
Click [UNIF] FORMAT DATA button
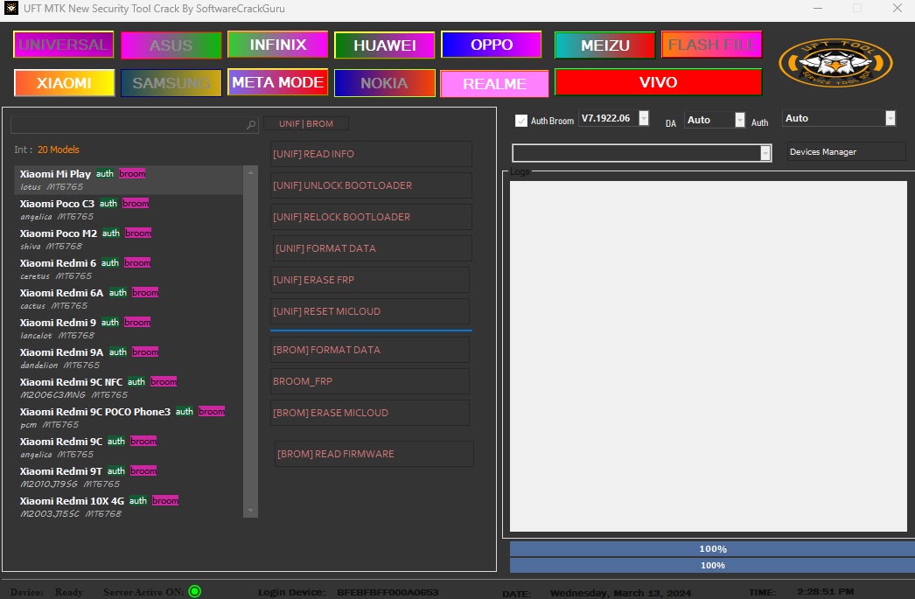point(373,248)
